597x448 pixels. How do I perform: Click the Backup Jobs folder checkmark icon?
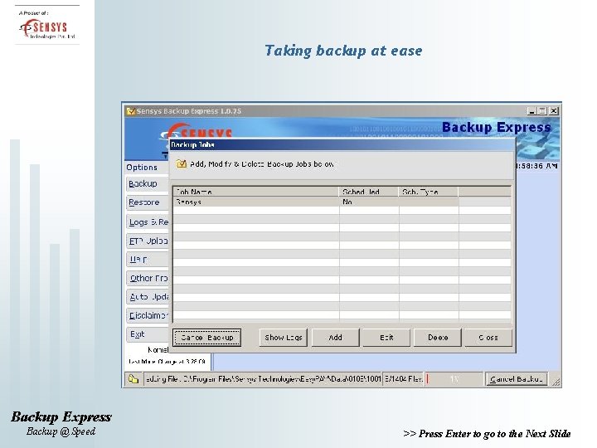coord(182,163)
